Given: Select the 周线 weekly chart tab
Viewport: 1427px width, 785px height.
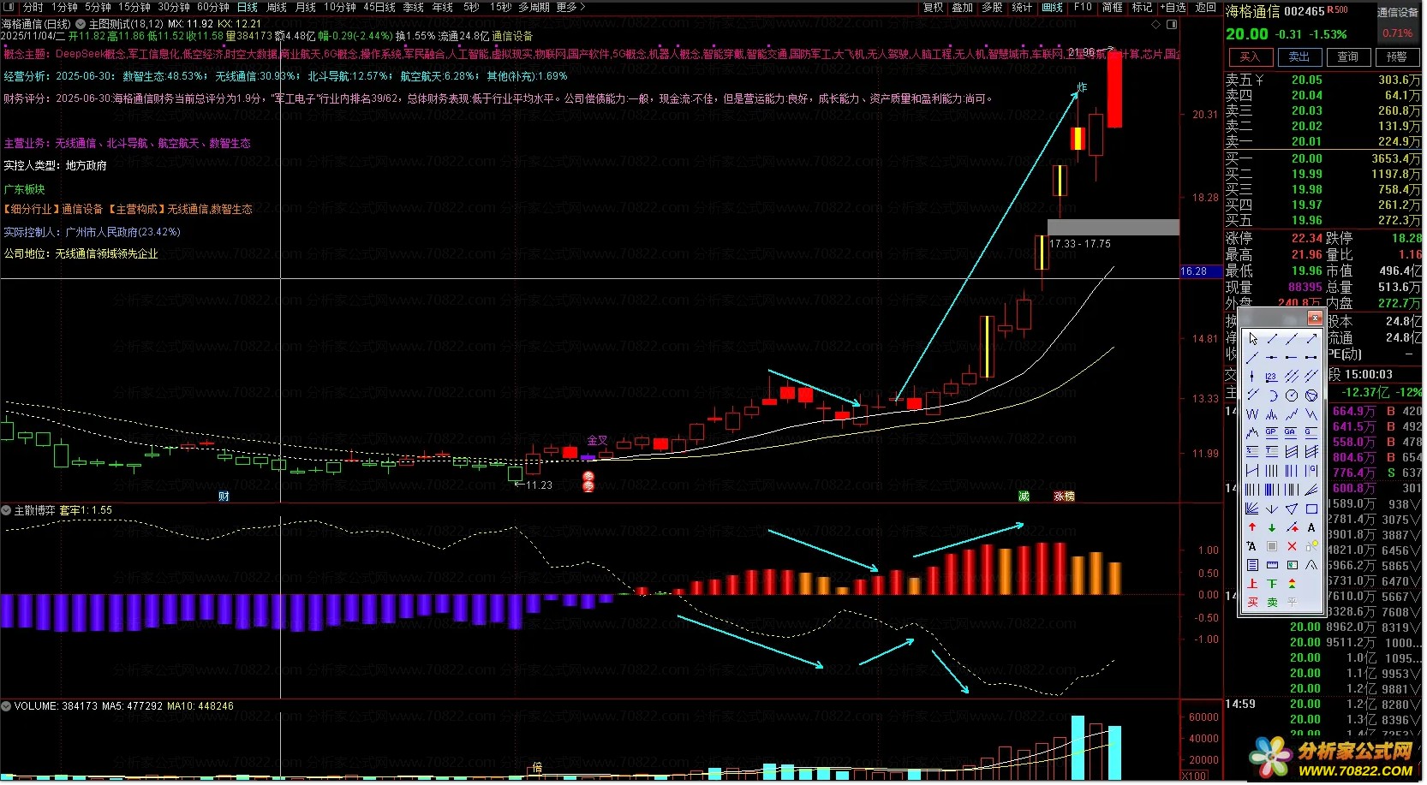Looking at the screenshot, I should [277, 7].
